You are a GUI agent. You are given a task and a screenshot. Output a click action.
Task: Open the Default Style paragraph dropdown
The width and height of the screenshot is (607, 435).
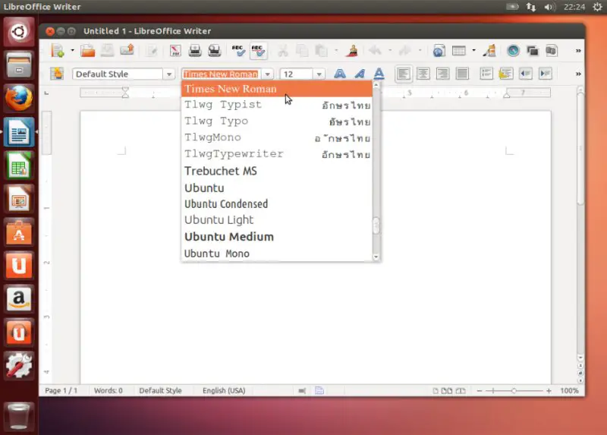pyautogui.click(x=169, y=74)
